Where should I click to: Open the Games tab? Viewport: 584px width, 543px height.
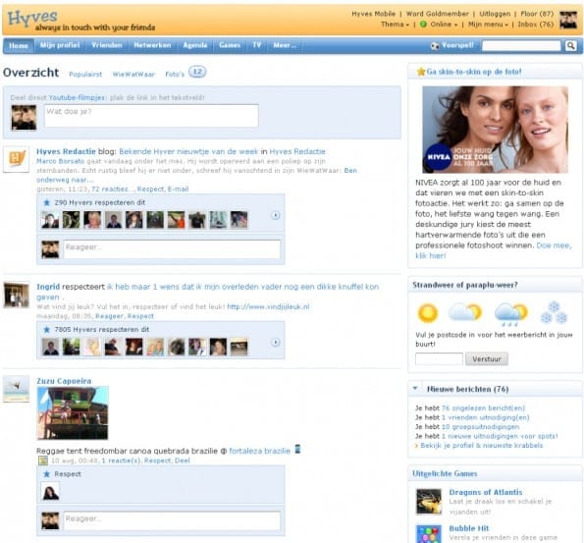tap(230, 45)
